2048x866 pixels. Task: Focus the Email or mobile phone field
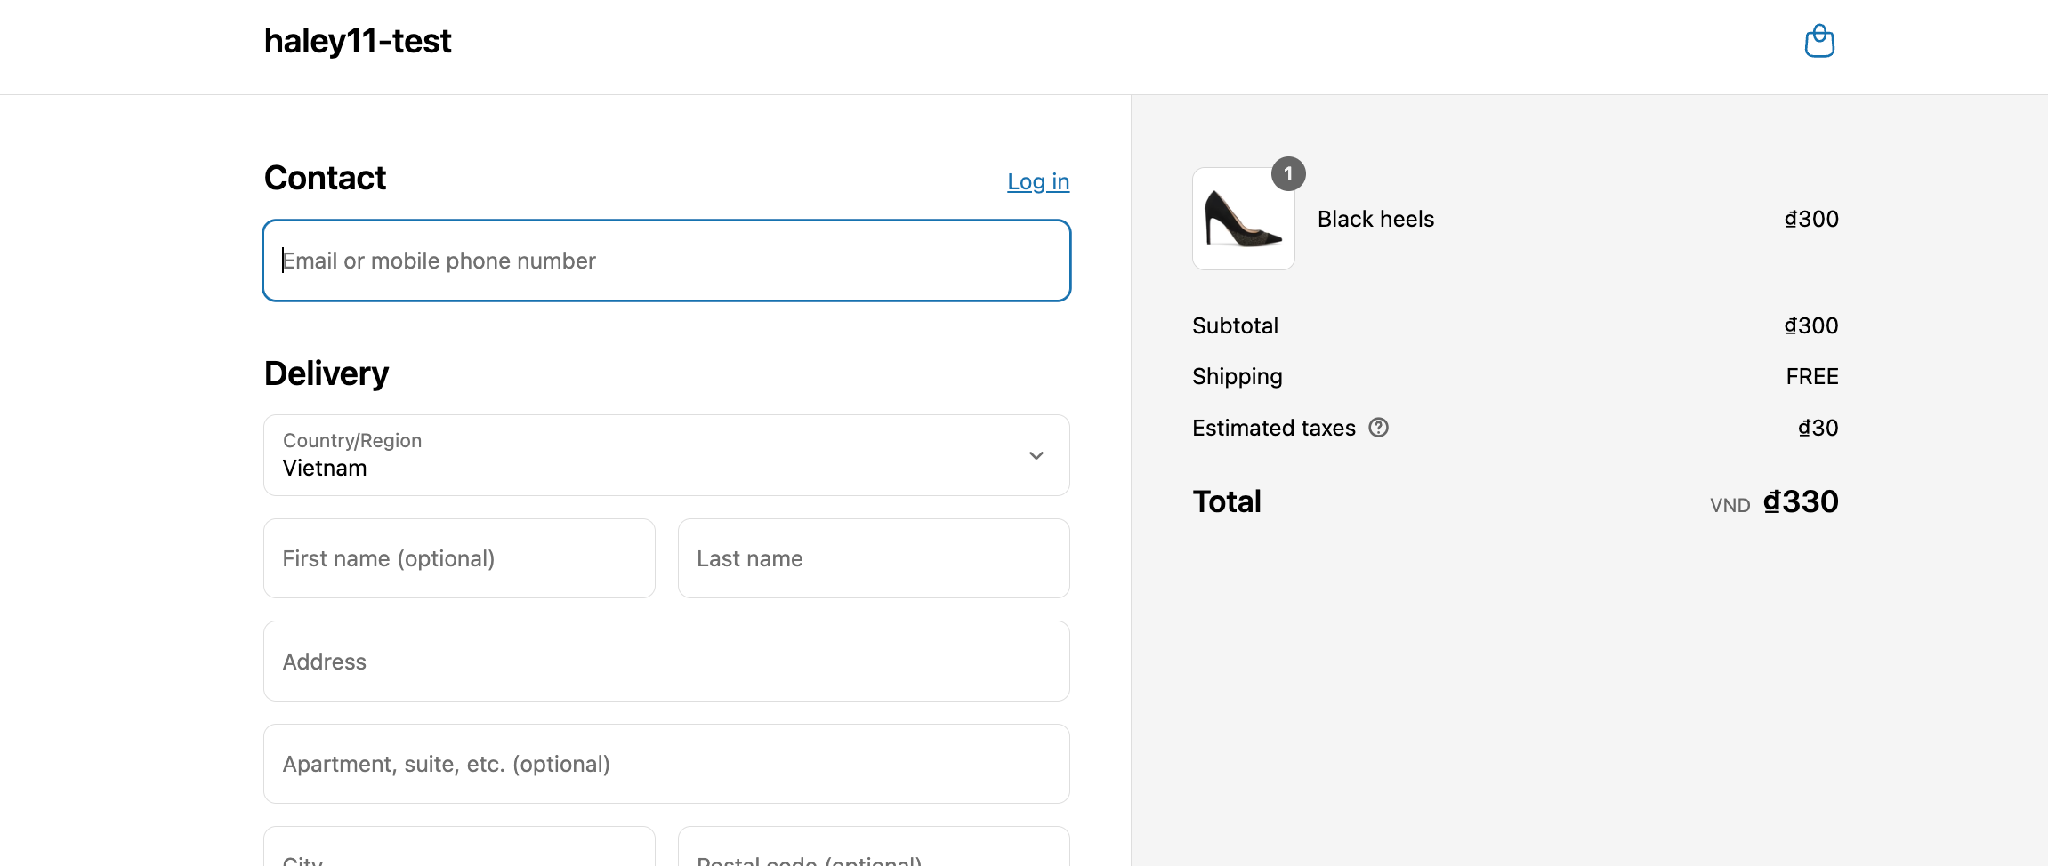tap(666, 261)
